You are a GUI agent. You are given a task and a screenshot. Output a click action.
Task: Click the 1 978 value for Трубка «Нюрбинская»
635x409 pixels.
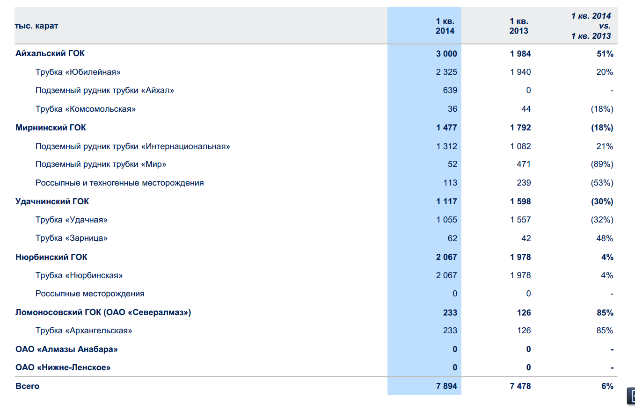[x=520, y=275]
